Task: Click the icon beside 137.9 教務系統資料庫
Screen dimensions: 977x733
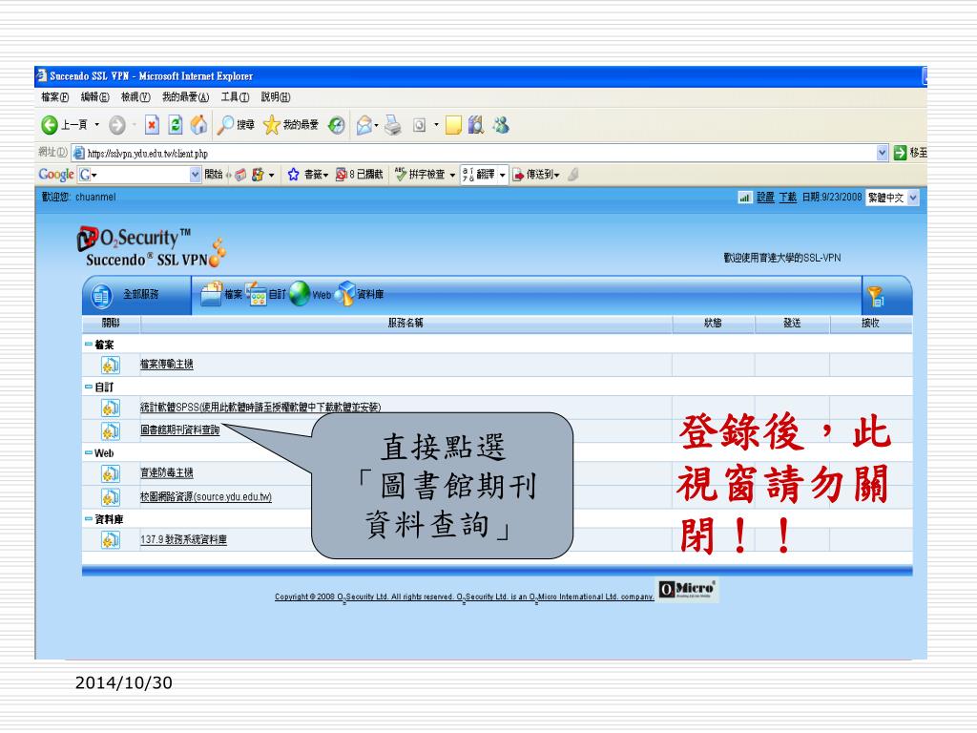Action: point(111,540)
